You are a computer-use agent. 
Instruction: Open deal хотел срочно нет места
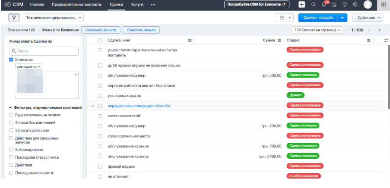tap(129, 136)
